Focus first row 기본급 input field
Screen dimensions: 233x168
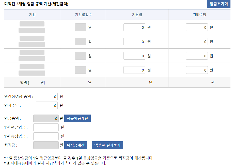pyautogui.click(x=134, y=27)
